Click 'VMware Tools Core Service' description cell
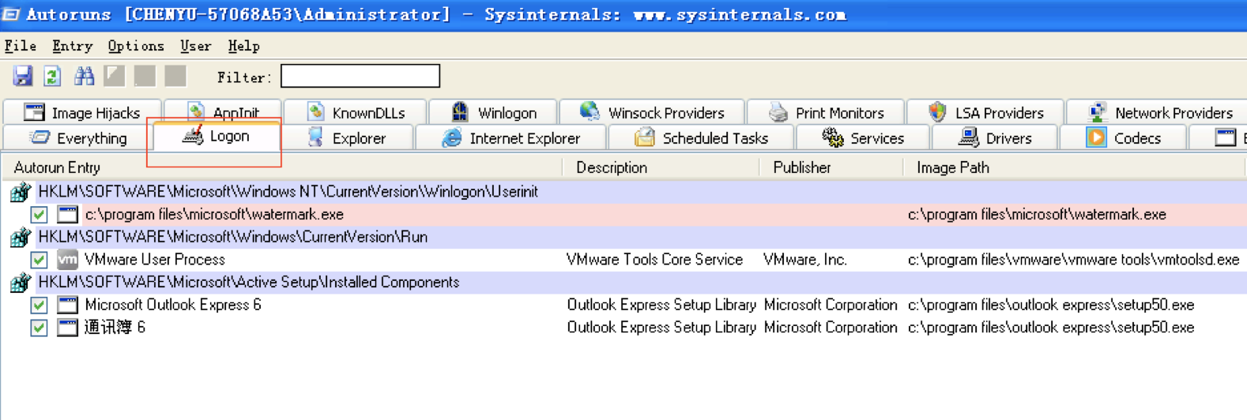Image resolution: width=1247 pixels, height=420 pixels. coord(655,260)
